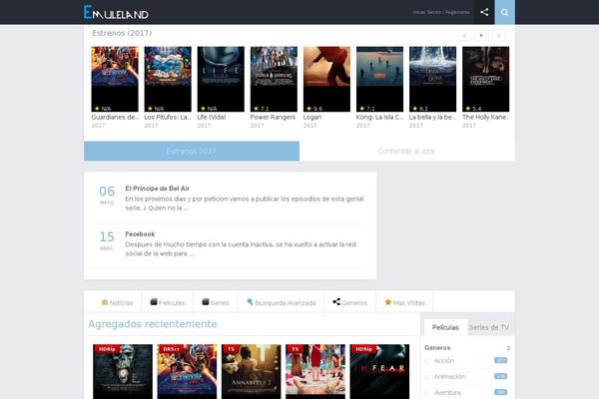
Task: Open BRScr Guardianes poster in Agregados
Action: pos(187,371)
